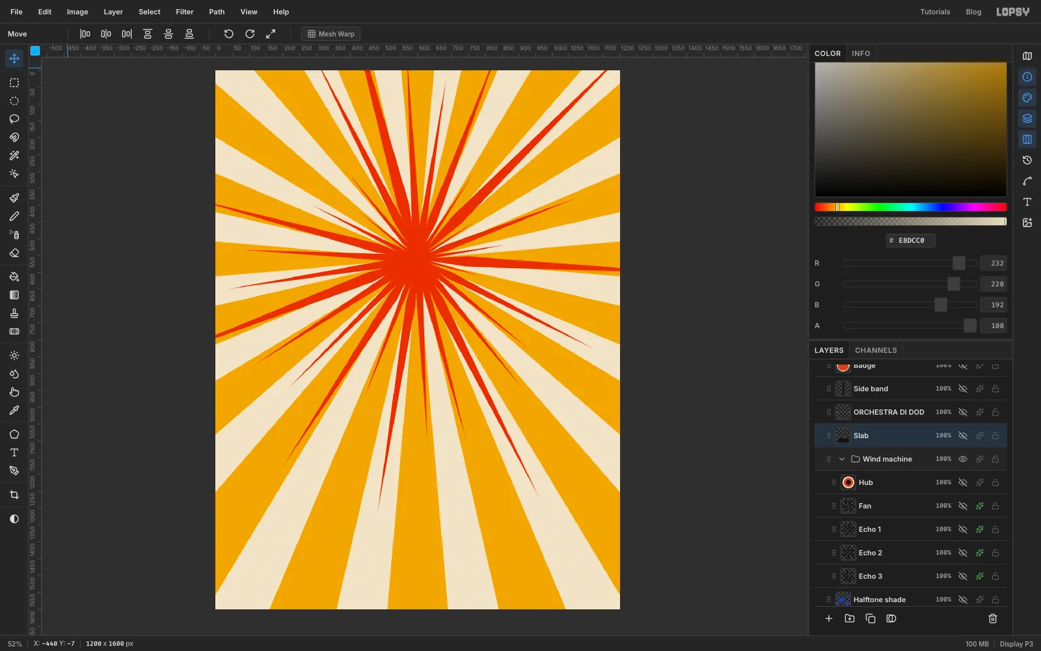Hide the Wind machine group
Viewport: 1041px width, 651px height.
click(963, 459)
